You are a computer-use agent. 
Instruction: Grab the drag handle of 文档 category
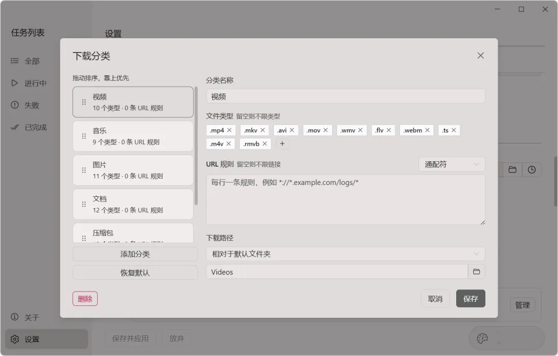coord(84,204)
